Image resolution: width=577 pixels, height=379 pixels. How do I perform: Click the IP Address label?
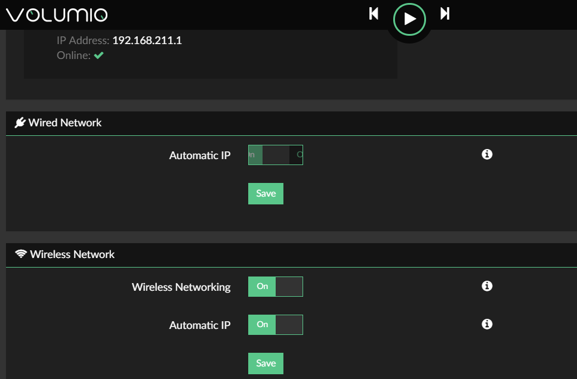(83, 40)
